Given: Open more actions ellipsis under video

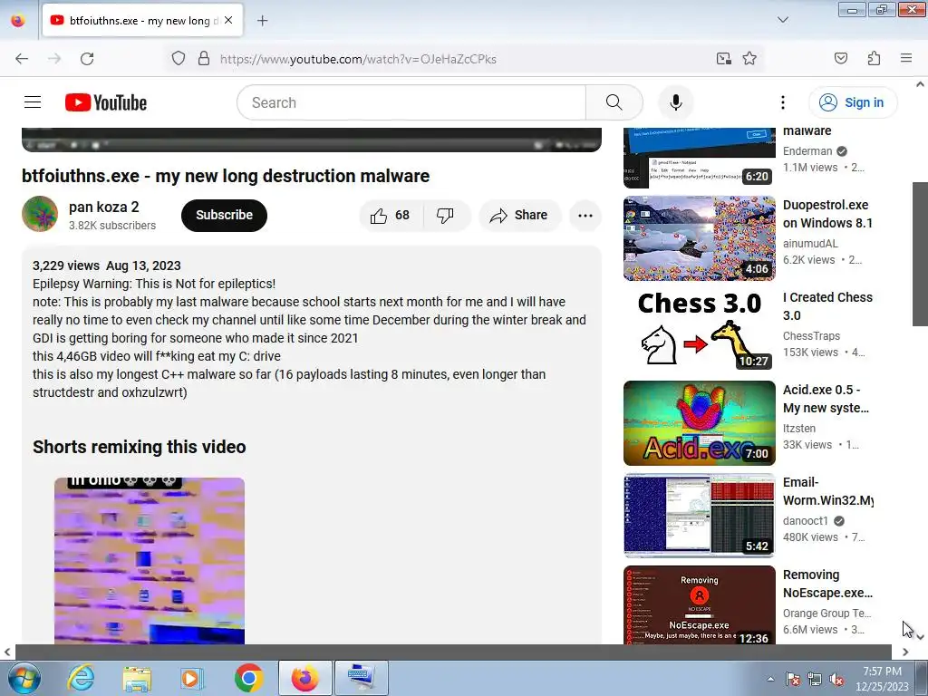Looking at the screenshot, I should (x=585, y=216).
